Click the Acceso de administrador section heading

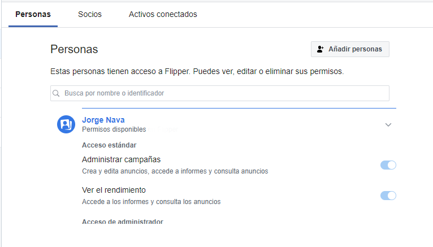(123, 222)
